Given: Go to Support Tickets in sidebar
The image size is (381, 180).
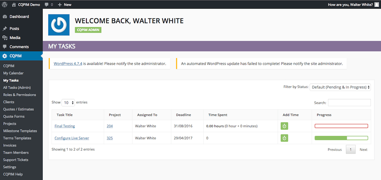Looking at the screenshot, I should (x=16, y=160).
